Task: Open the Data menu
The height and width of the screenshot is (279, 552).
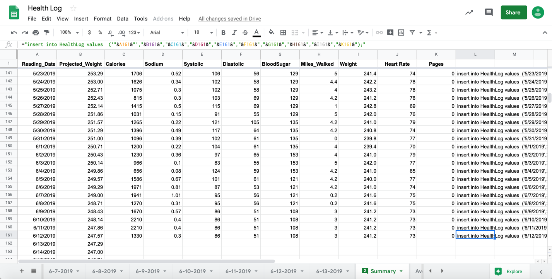Action: (x=123, y=19)
